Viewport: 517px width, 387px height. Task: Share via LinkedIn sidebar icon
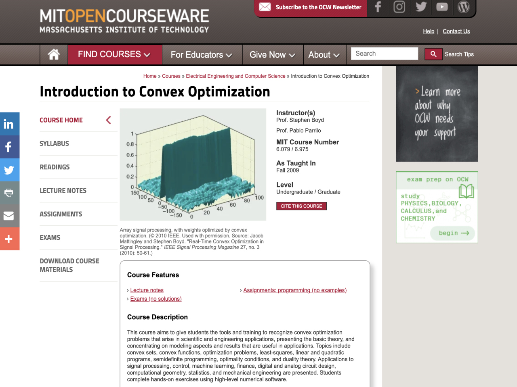coord(10,124)
